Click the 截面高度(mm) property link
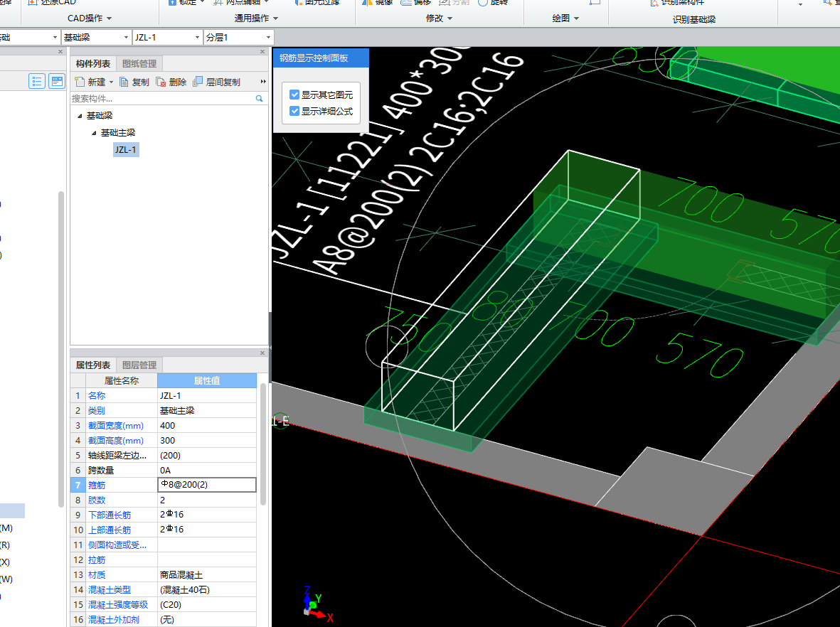 coord(116,441)
